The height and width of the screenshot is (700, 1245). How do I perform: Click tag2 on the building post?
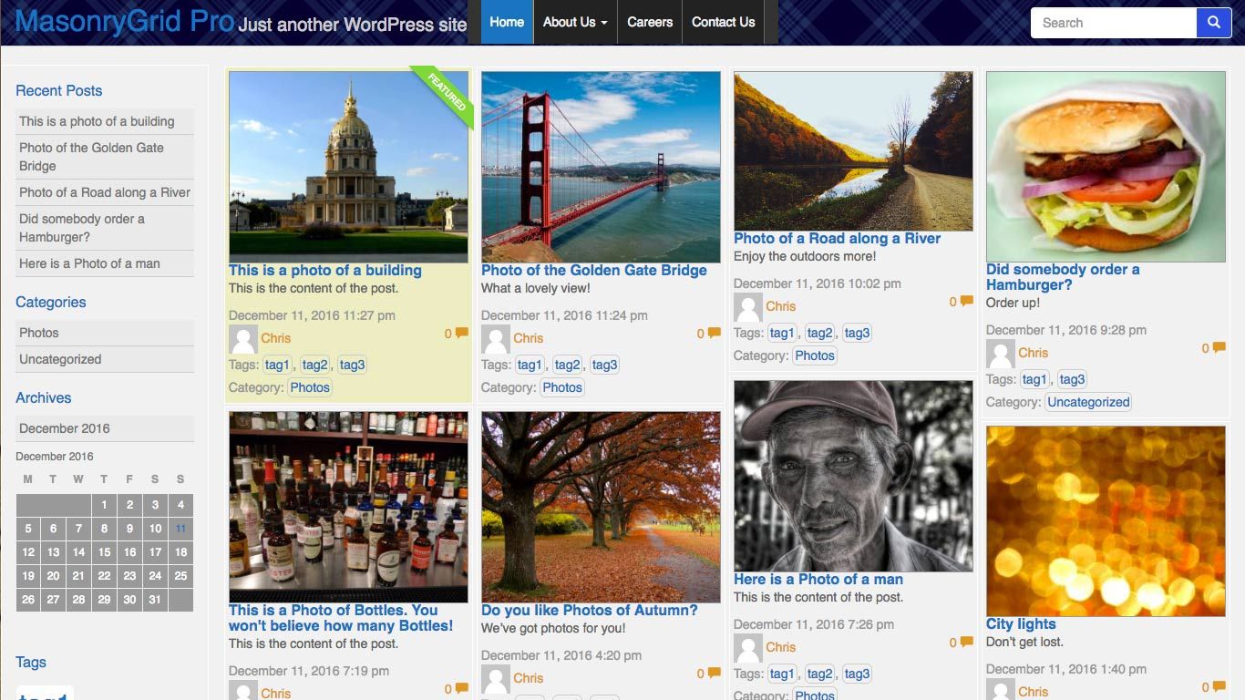tap(314, 365)
